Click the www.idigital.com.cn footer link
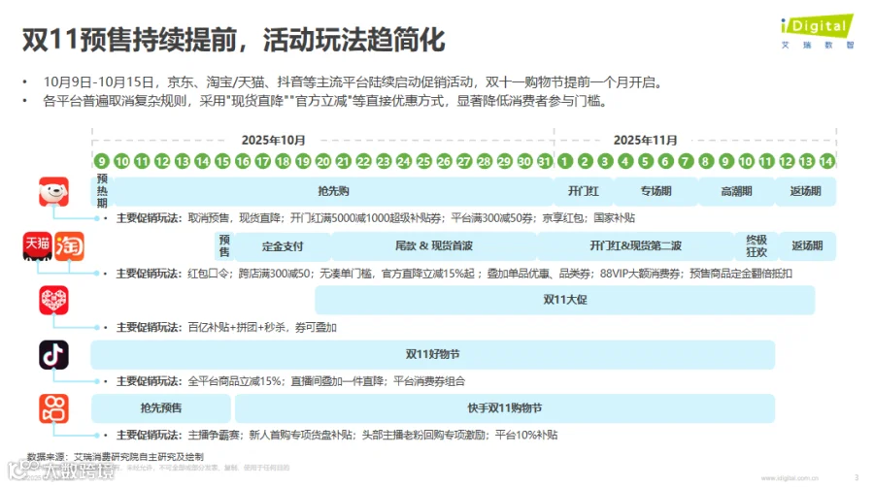The height and width of the screenshot is (487, 874). coord(790,478)
